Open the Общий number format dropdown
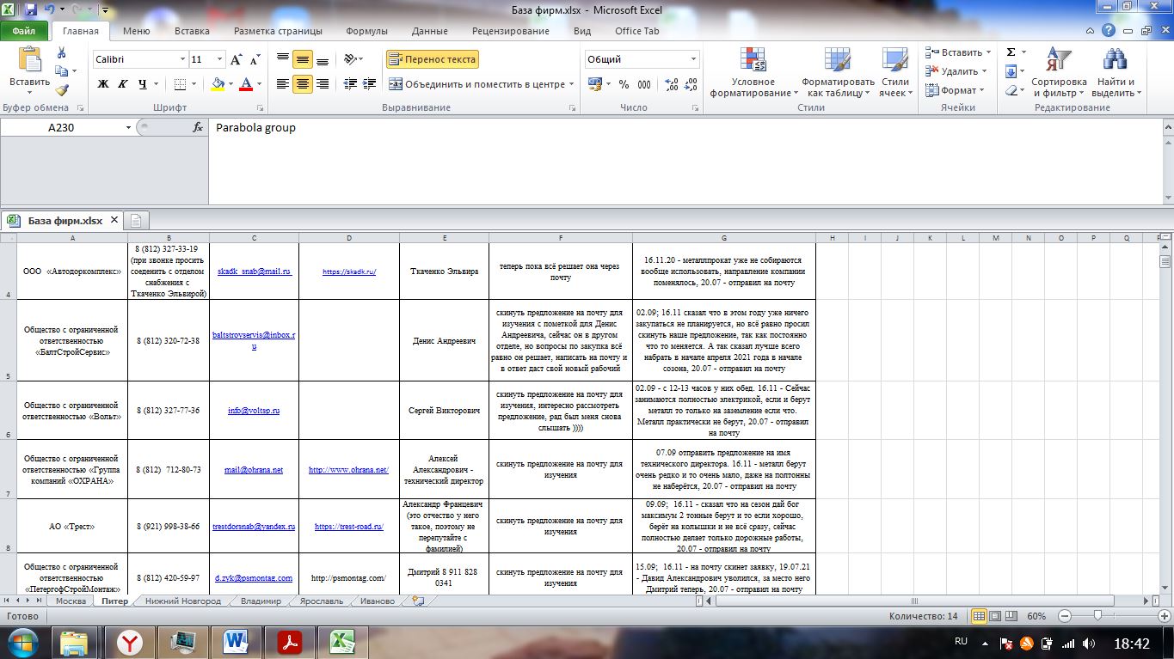 pyautogui.click(x=693, y=59)
